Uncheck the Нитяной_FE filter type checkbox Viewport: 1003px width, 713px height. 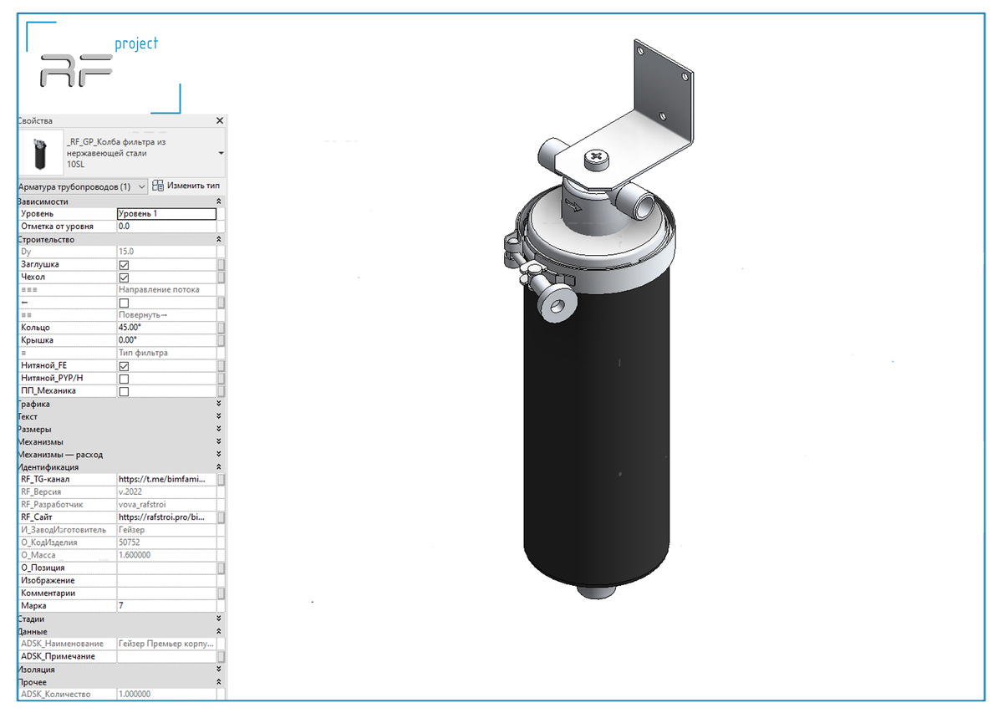(x=124, y=366)
